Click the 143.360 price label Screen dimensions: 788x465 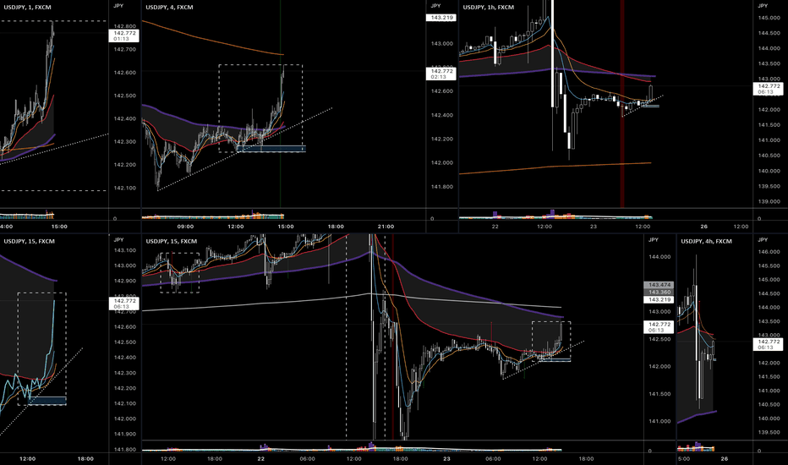(x=659, y=292)
